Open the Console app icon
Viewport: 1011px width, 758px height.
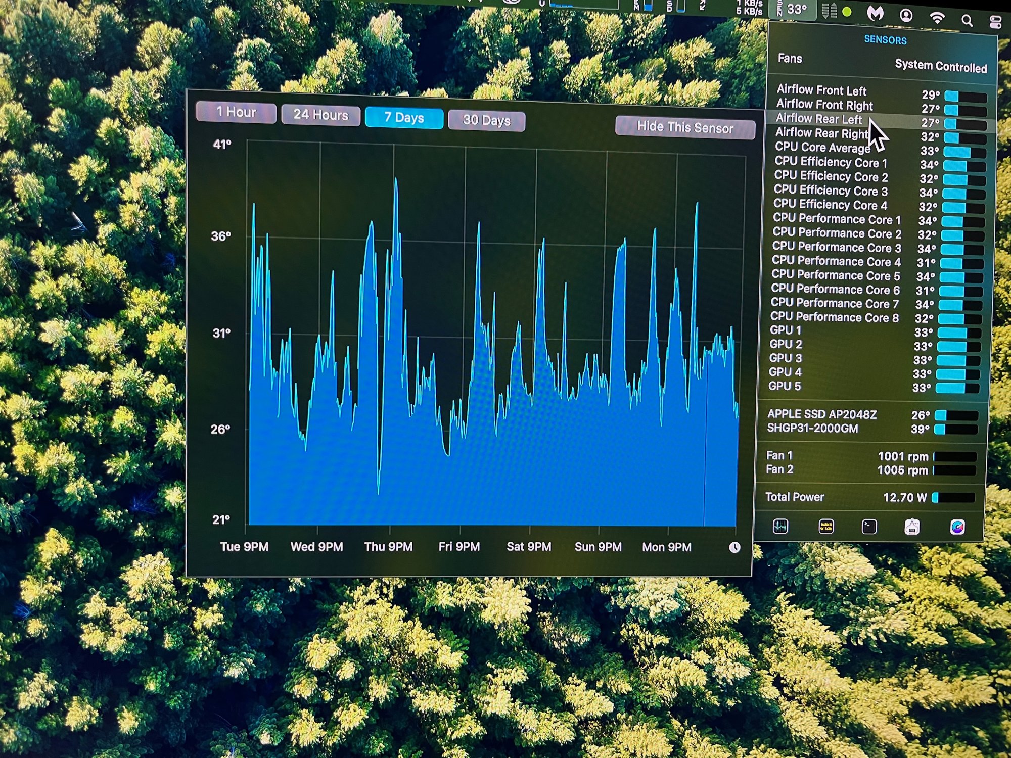click(826, 527)
